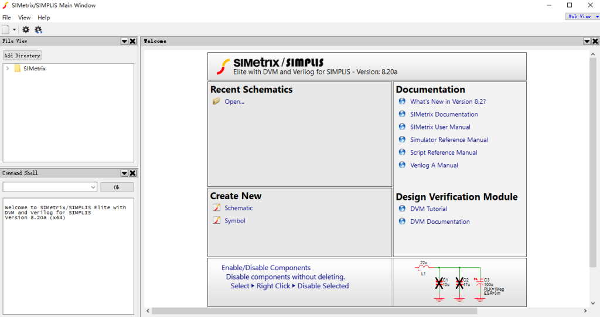This screenshot has height=317, width=600.
Task: Click horizontal scrollbar right arrow
Action: click(x=585, y=311)
